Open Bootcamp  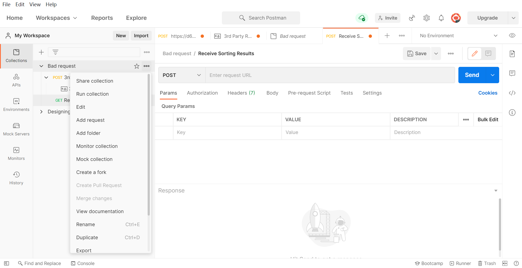point(429,263)
